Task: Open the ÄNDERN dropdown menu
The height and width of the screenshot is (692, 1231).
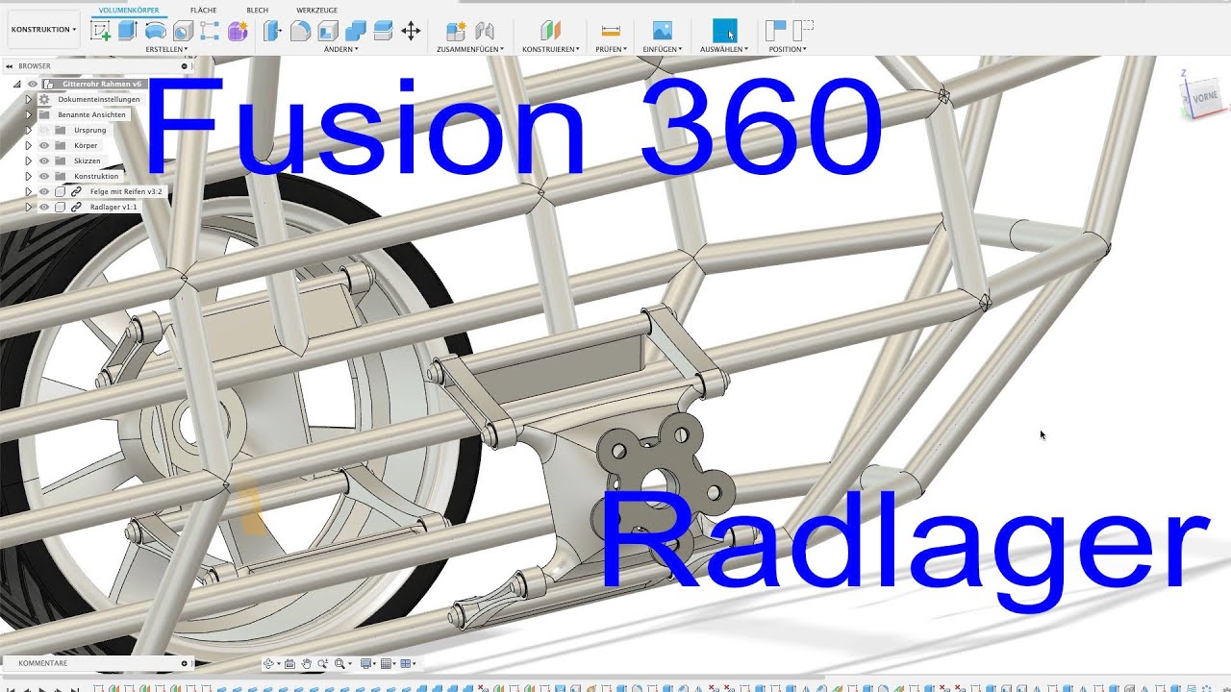Action: [x=340, y=49]
